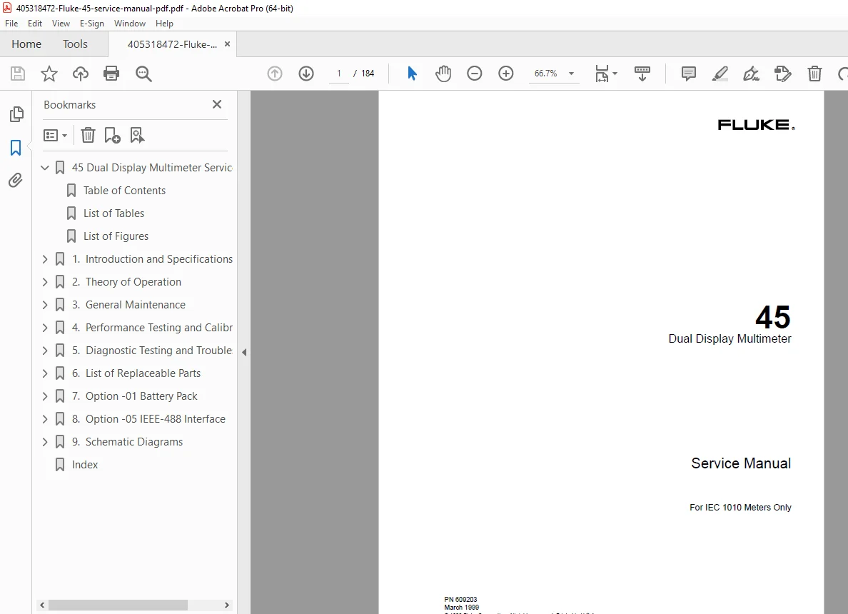848x614 pixels.
Task: Open the Window menu
Action: point(130,24)
